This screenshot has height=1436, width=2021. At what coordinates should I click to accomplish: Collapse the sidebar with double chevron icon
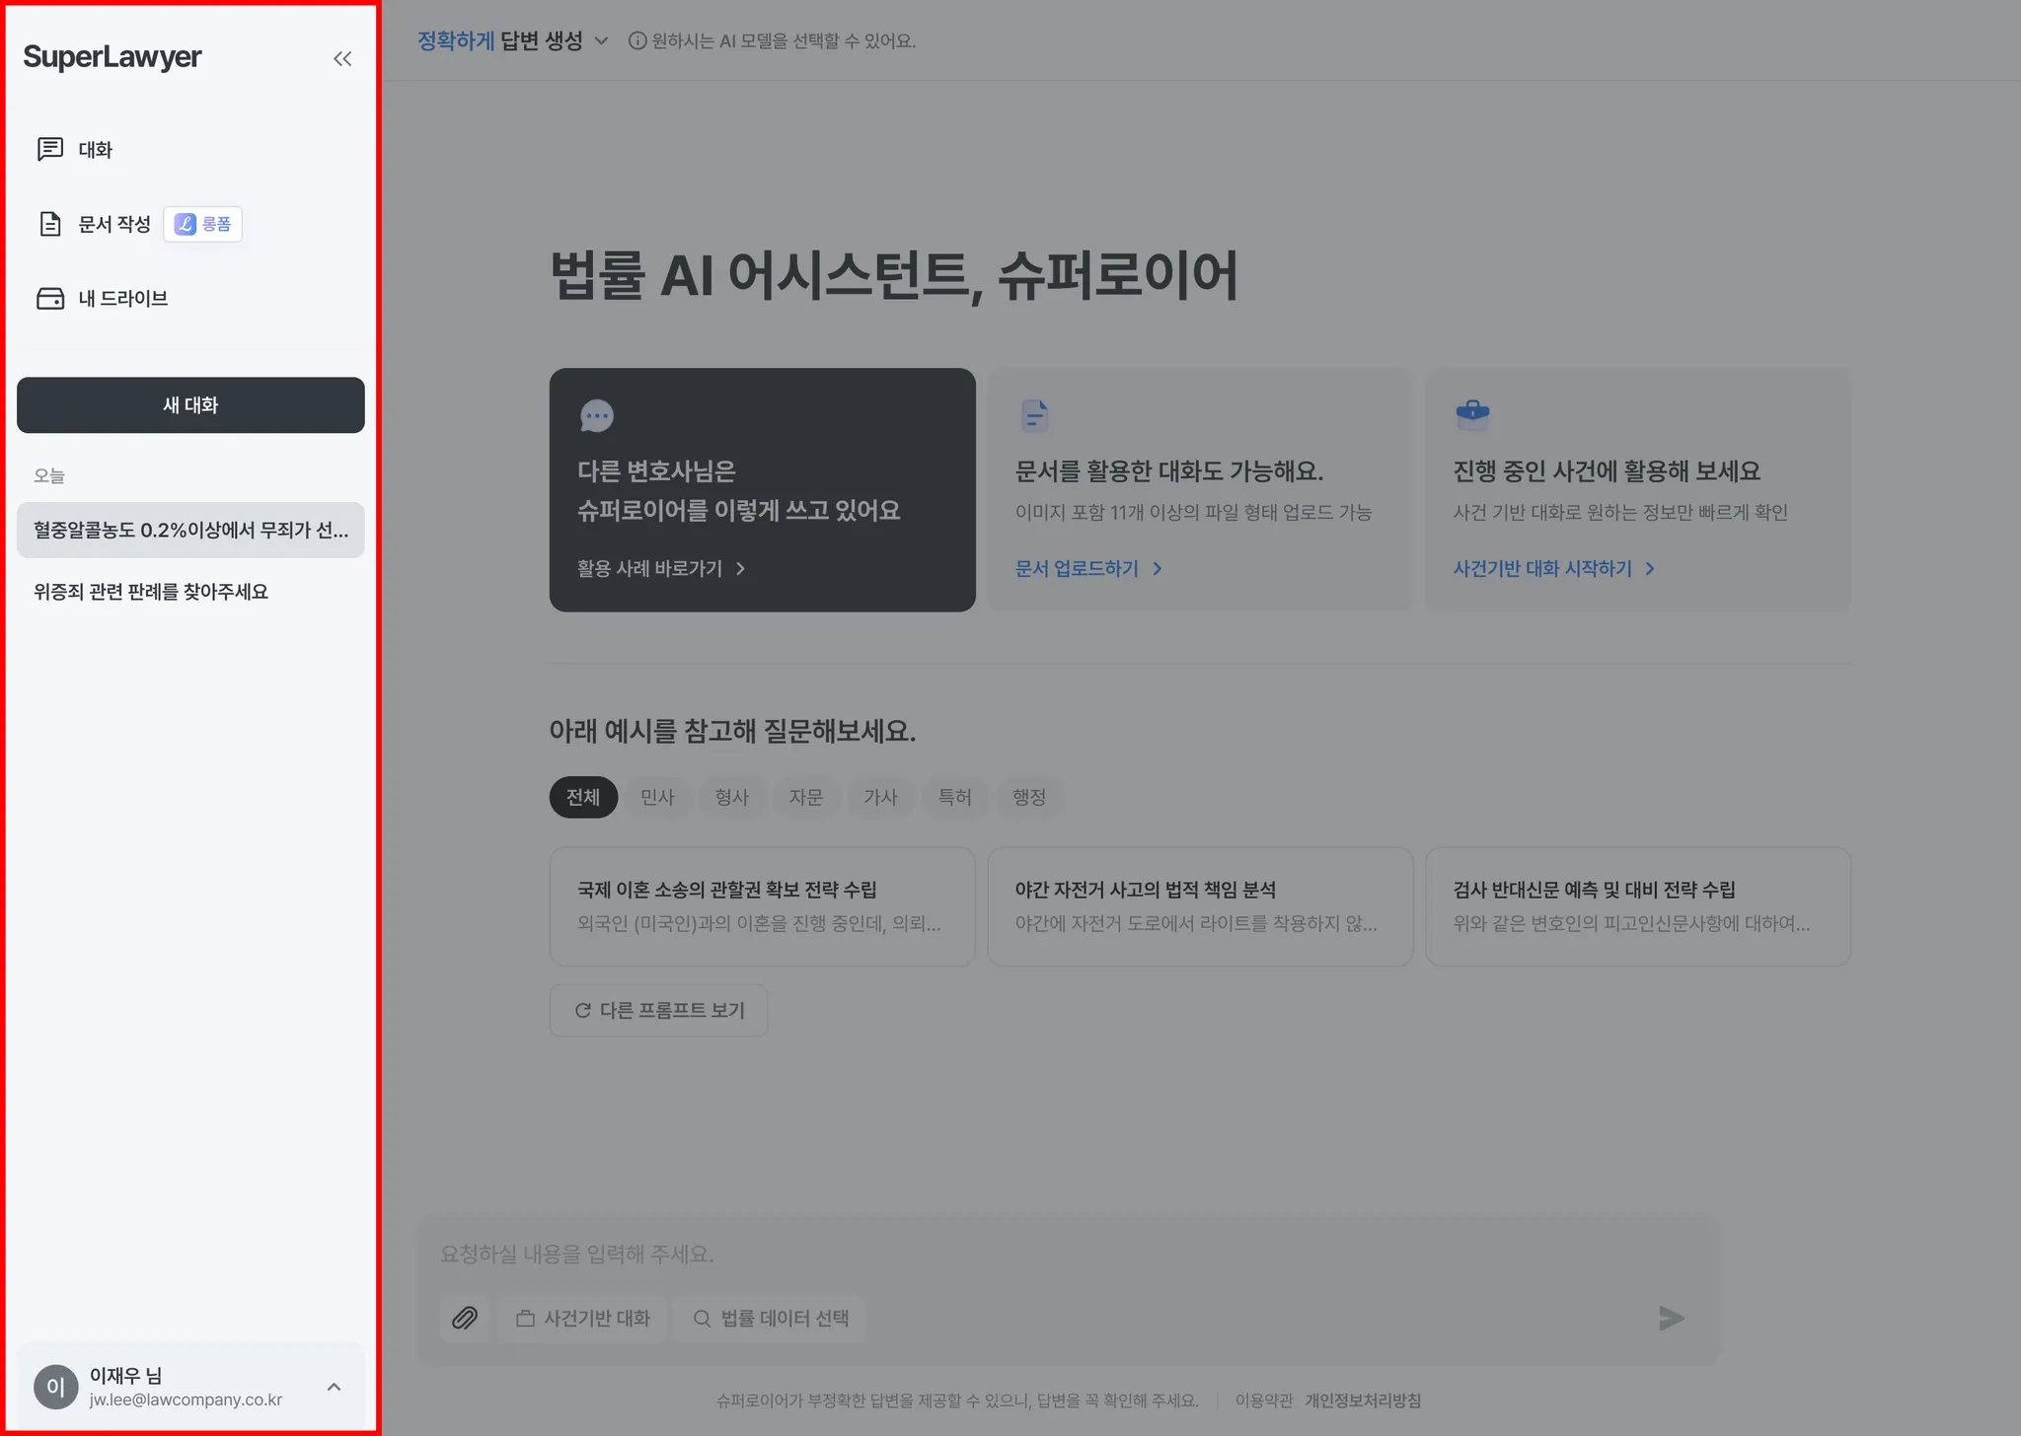(x=342, y=59)
